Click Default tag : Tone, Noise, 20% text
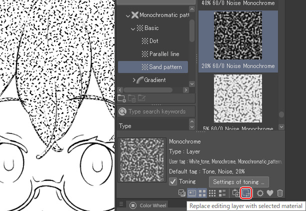The image size is (306, 211). pos(207,171)
